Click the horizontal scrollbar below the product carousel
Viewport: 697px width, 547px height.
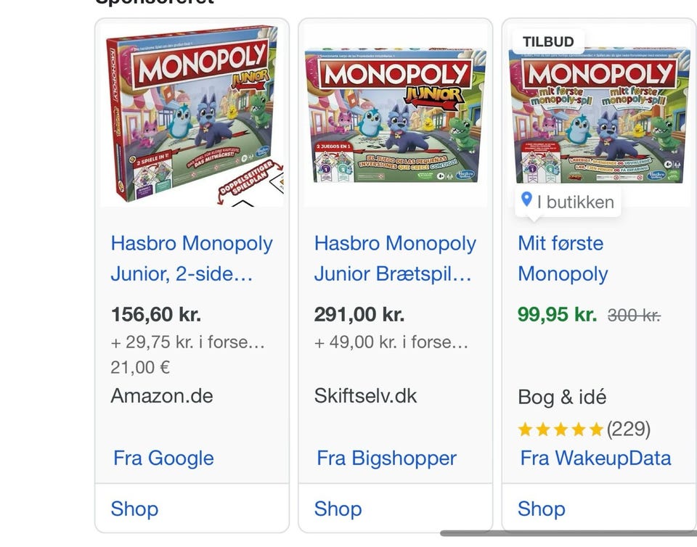click(566, 534)
